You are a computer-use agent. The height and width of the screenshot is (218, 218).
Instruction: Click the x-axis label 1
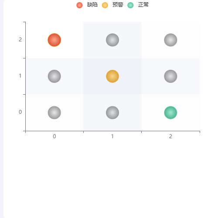pos(112,136)
